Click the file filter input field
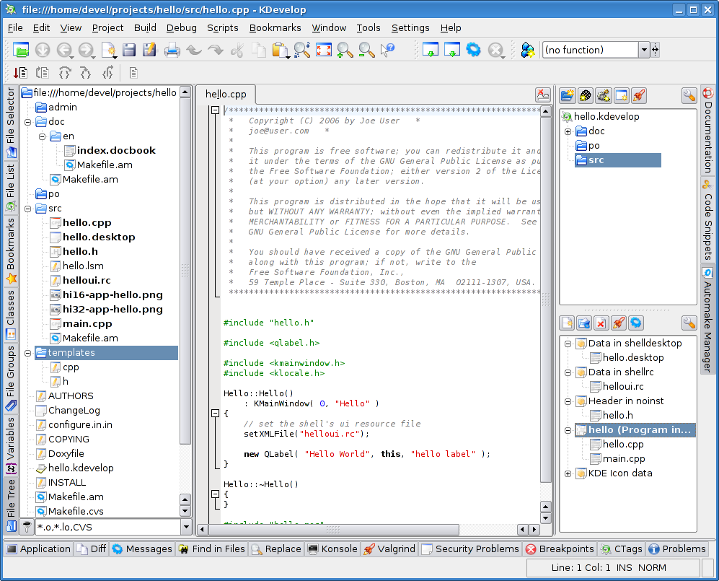This screenshot has width=719, height=581. tap(105, 527)
